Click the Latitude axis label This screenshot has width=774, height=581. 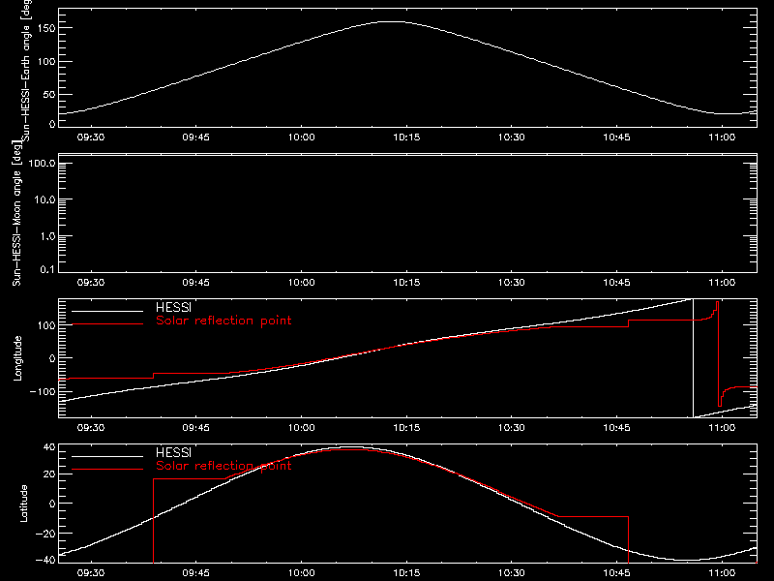click(23, 504)
